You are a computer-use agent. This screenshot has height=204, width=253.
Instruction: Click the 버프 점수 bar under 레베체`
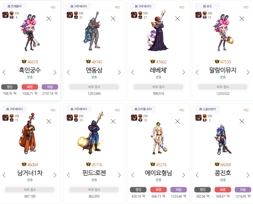pyautogui.click(x=159, y=87)
